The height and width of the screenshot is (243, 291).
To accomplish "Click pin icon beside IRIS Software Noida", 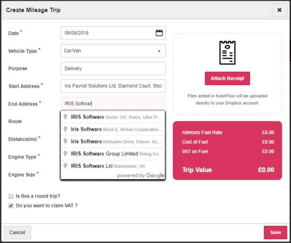I will 66,117.
